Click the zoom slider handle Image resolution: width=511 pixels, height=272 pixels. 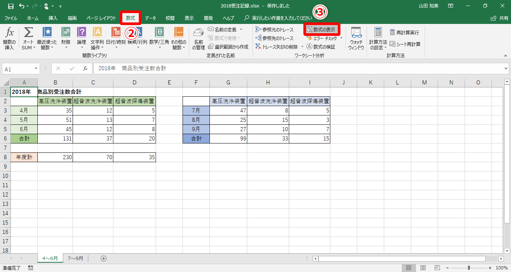(x=468, y=268)
